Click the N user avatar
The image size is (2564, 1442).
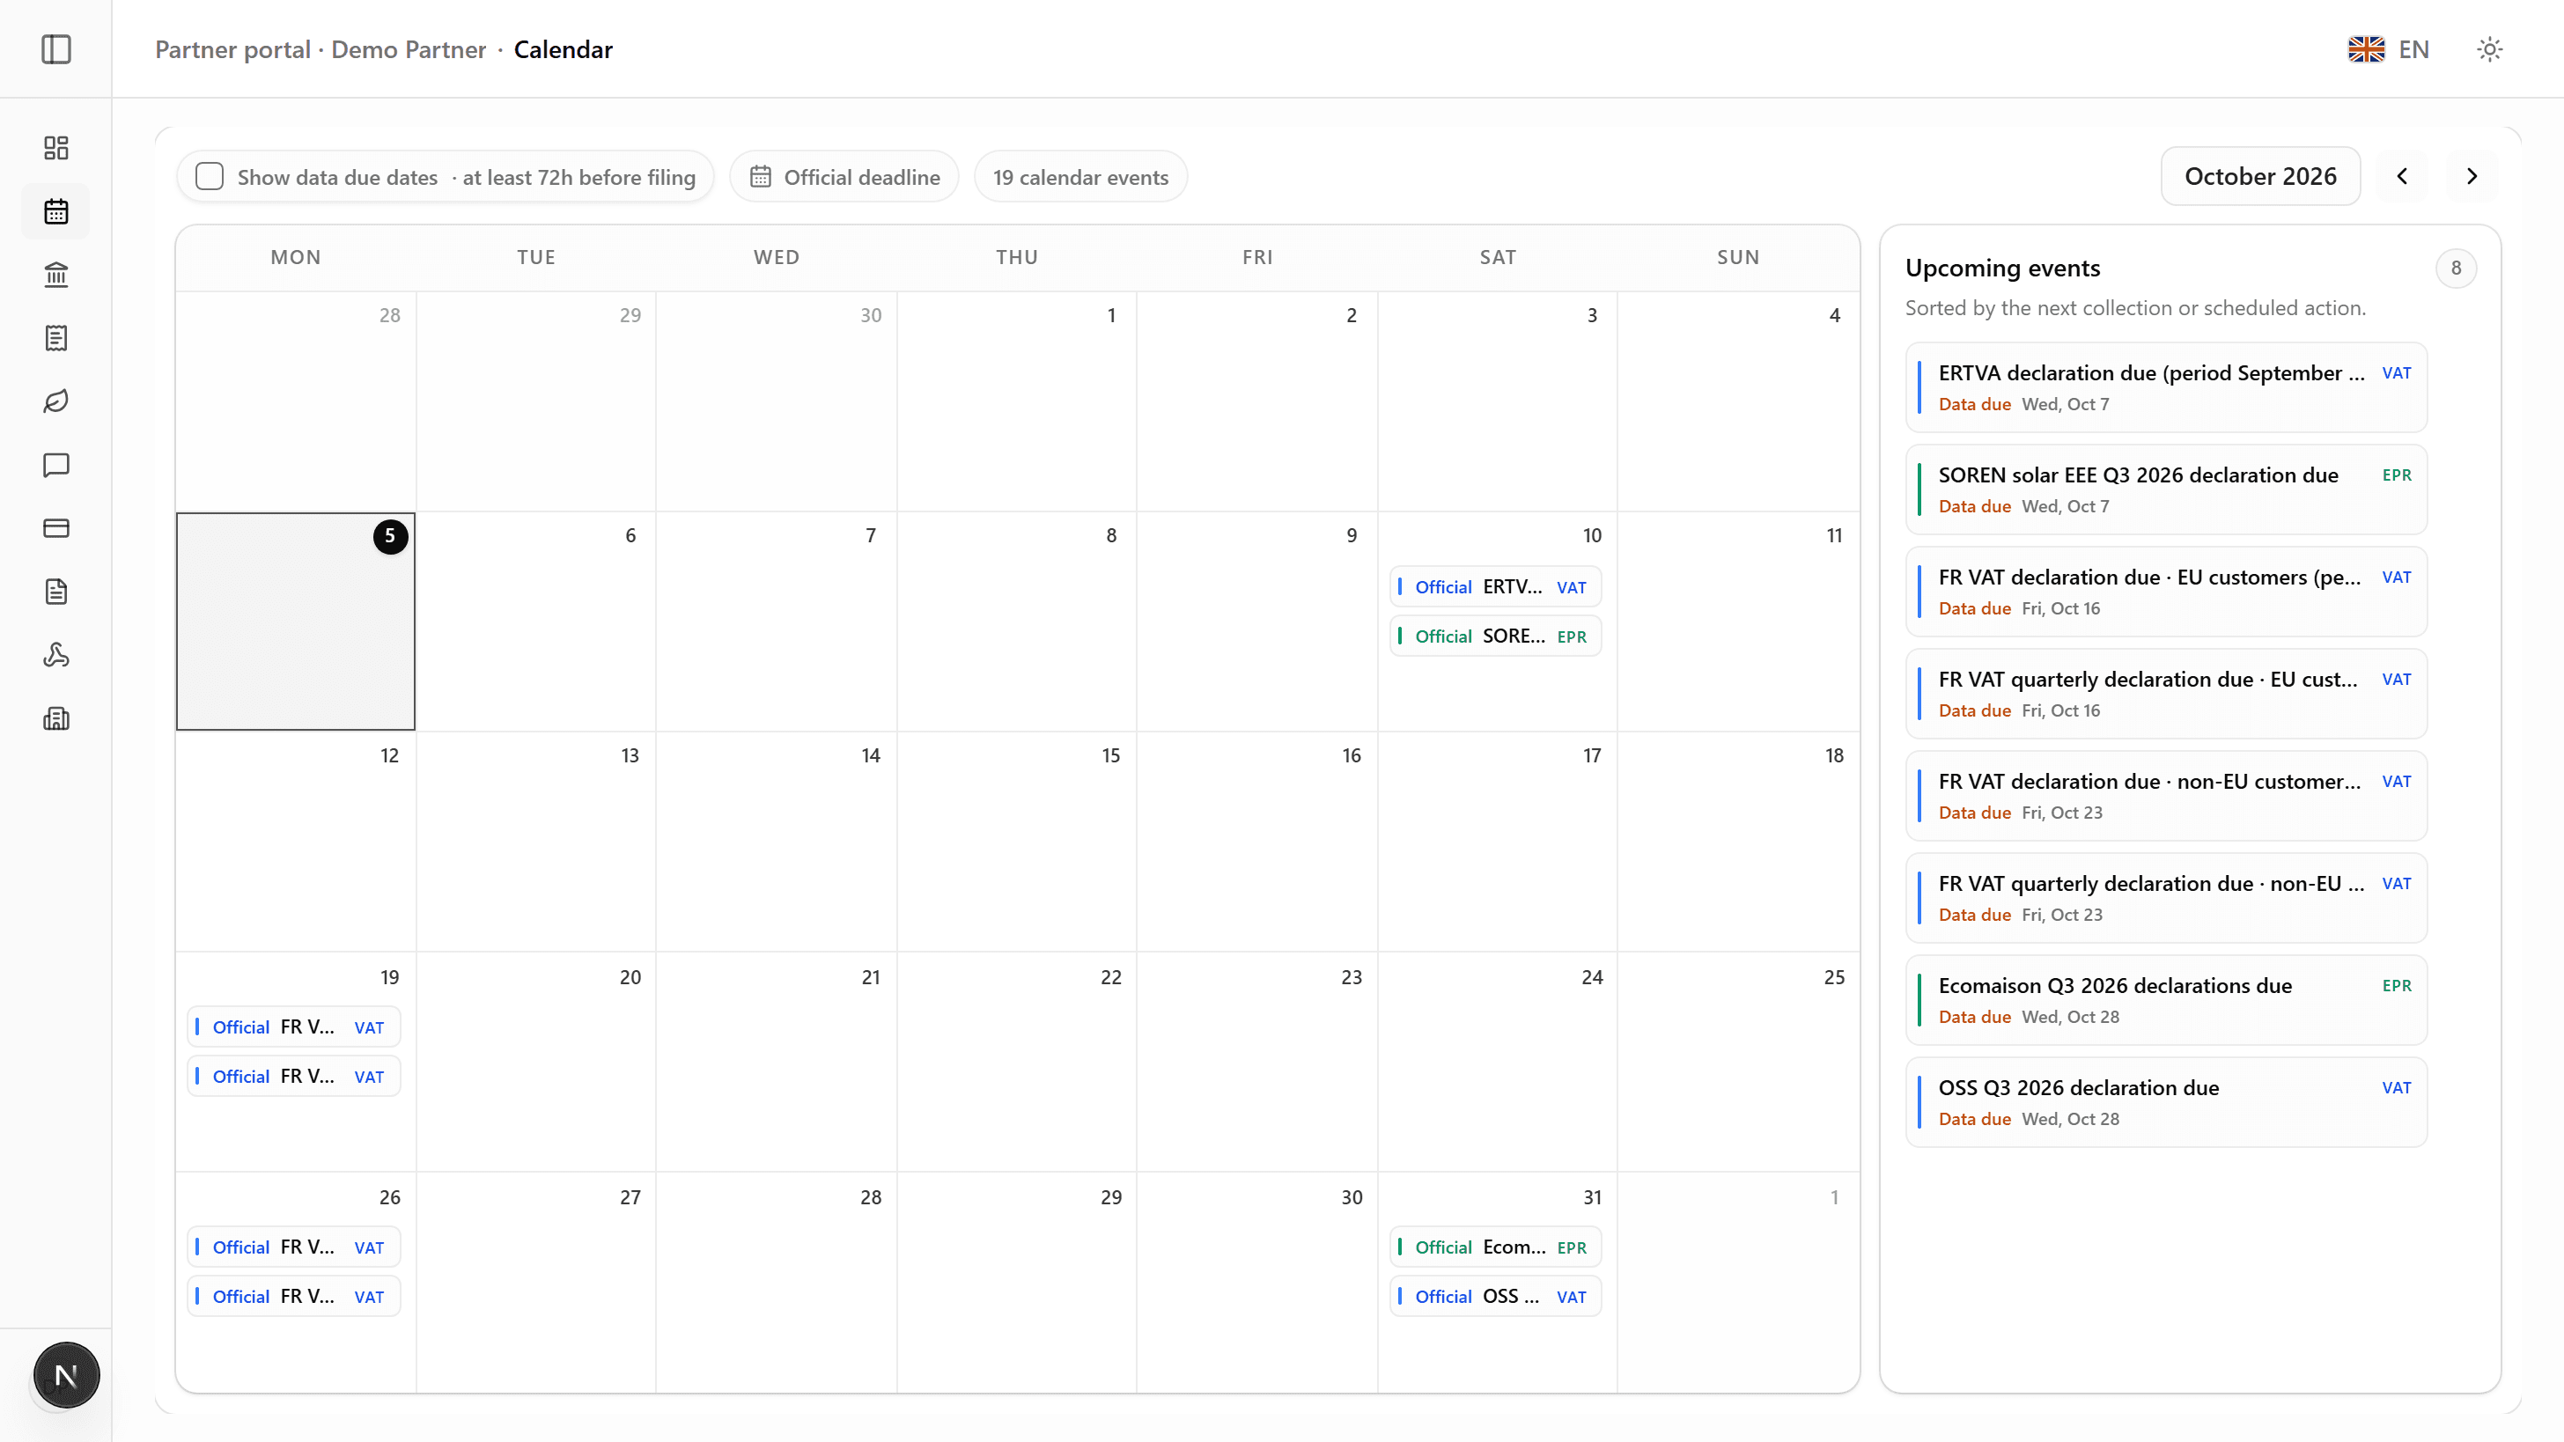tap(67, 1375)
